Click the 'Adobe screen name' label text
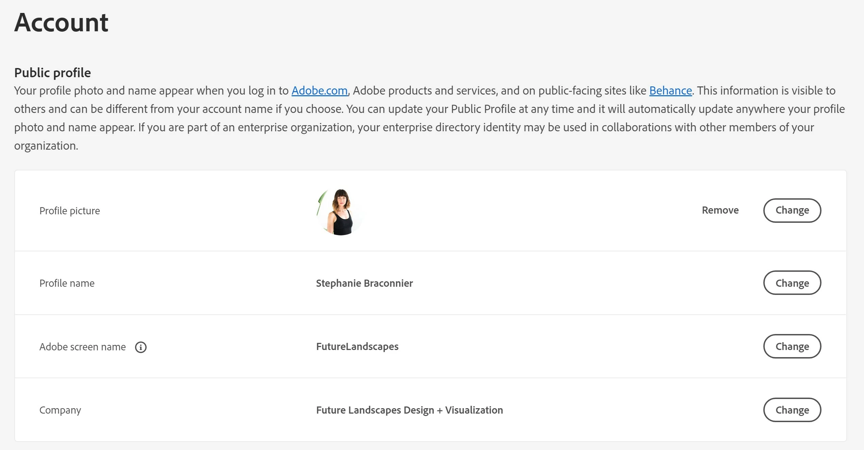 tap(83, 347)
